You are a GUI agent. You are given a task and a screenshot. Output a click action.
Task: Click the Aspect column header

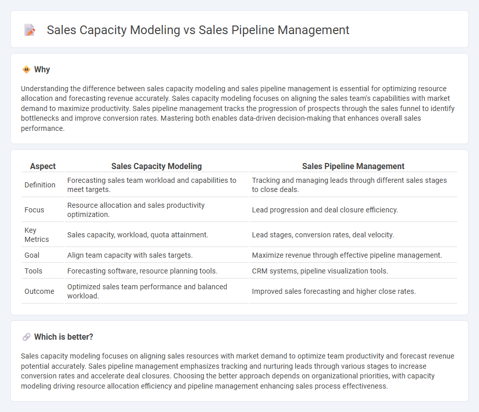(43, 166)
